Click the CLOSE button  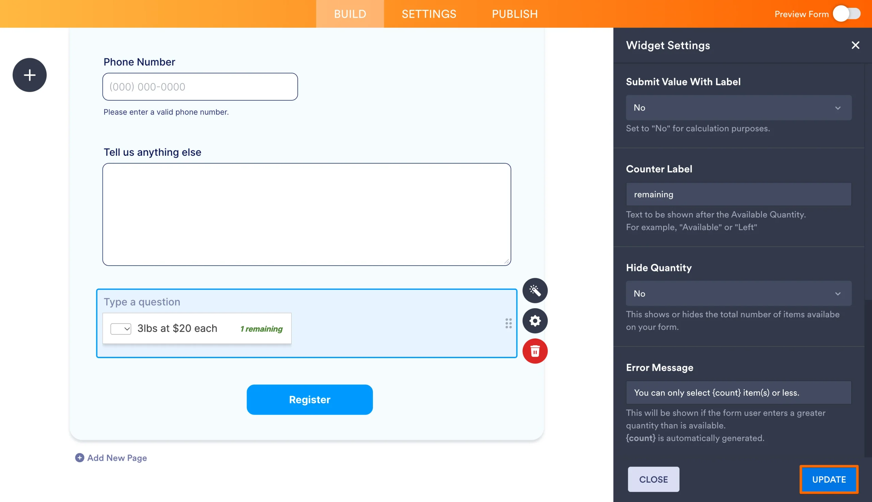tap(653, 479)
